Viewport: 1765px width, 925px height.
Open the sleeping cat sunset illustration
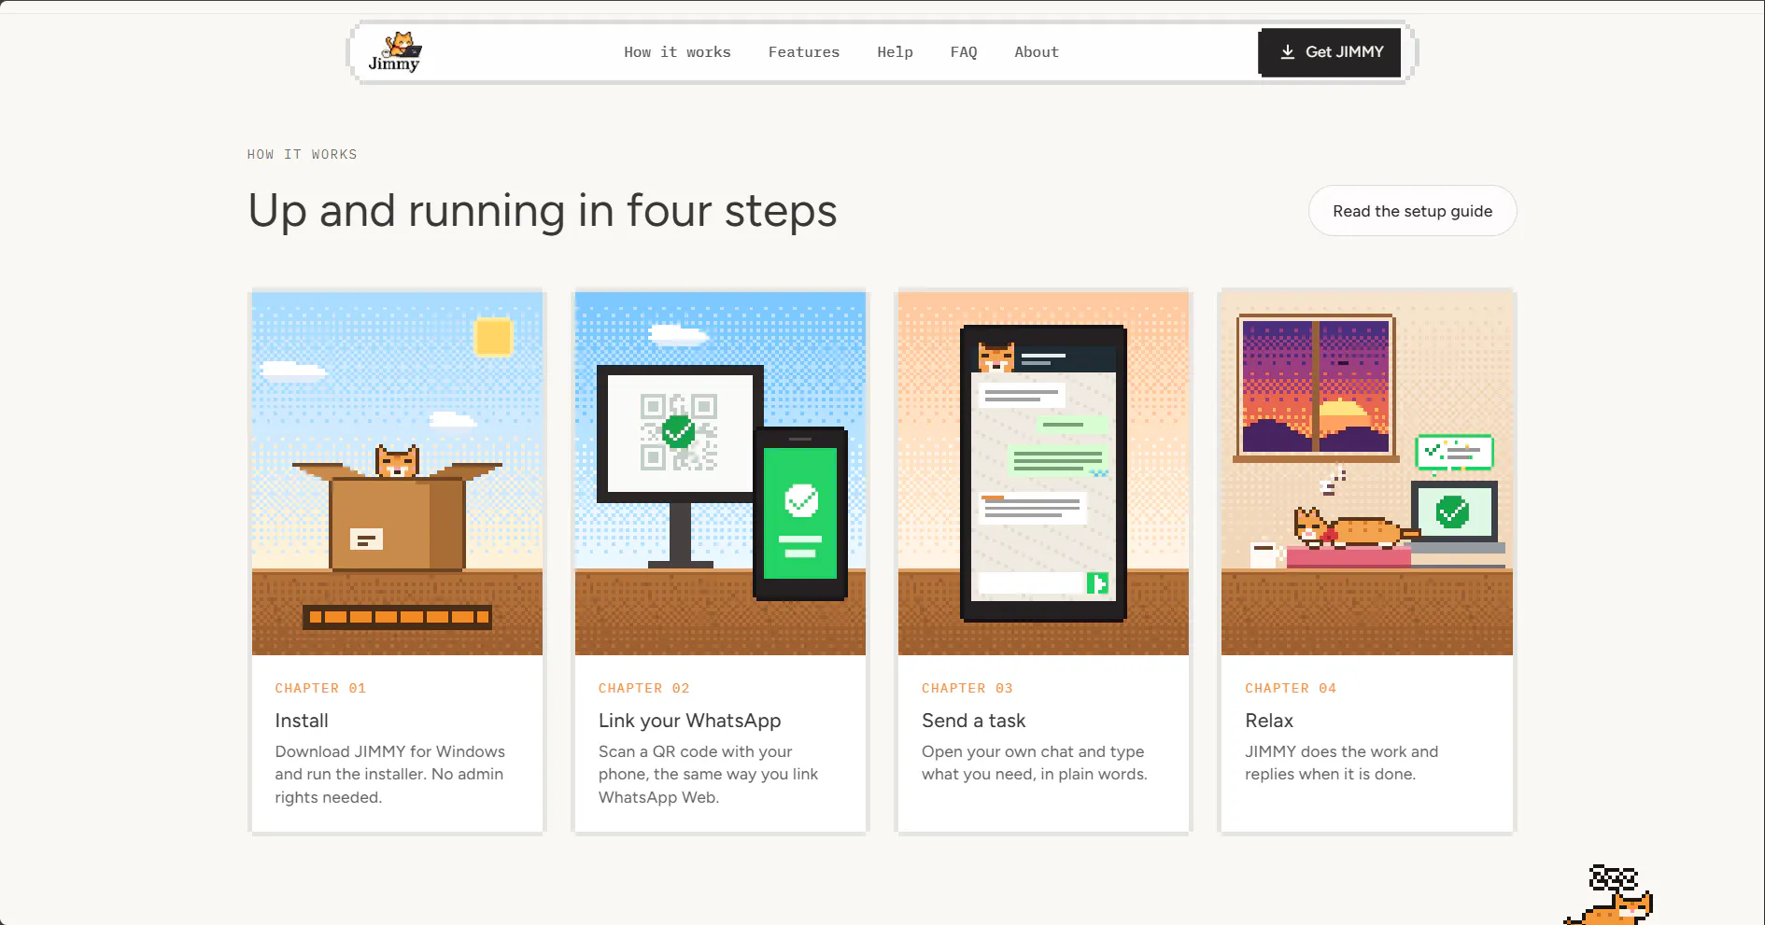(1366, 473)
